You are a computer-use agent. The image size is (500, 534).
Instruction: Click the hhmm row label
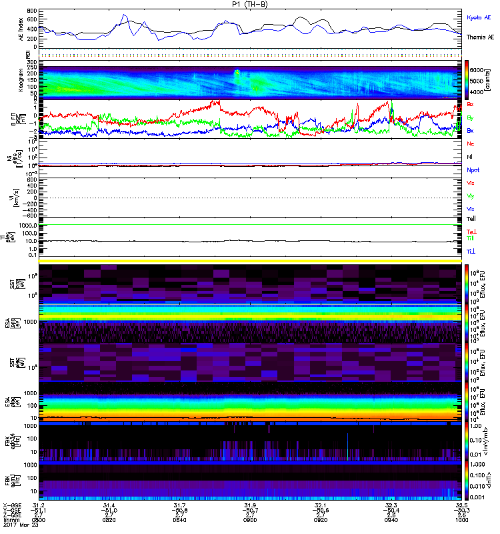11,520
